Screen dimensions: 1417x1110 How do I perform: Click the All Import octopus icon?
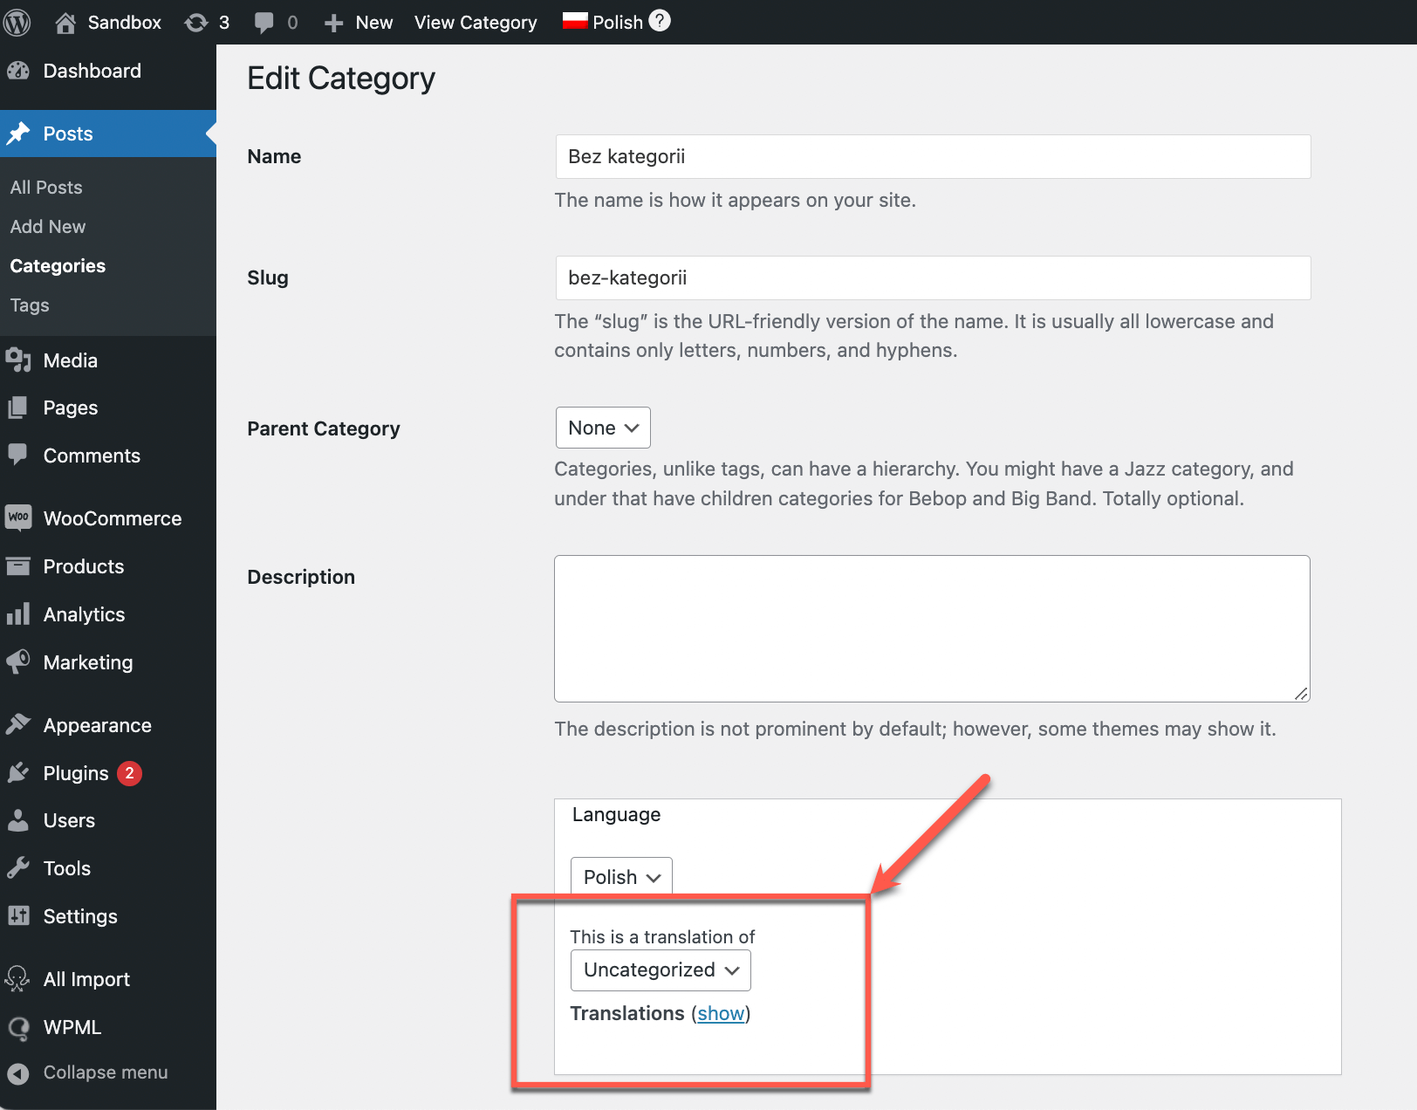pos(18,979)
